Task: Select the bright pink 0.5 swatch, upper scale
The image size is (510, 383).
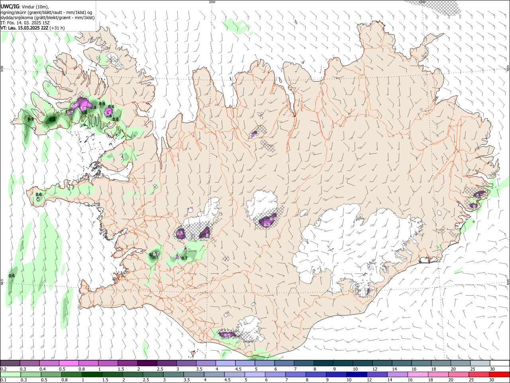Action: pos(69,363)
